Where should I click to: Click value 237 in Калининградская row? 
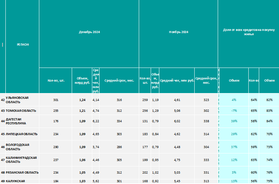click(x=56, y=160)
